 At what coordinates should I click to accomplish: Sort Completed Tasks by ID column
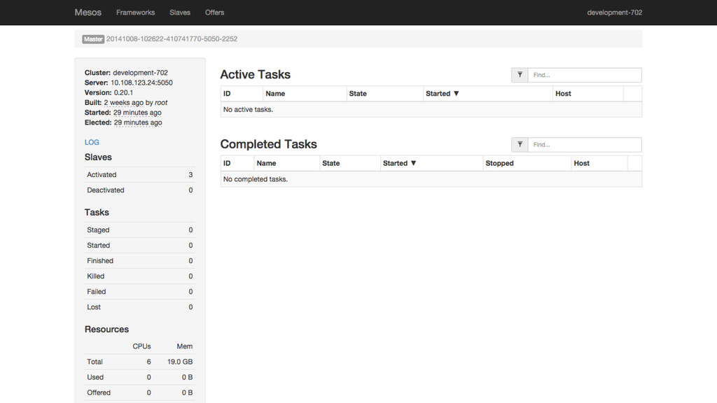pos(227,163)
